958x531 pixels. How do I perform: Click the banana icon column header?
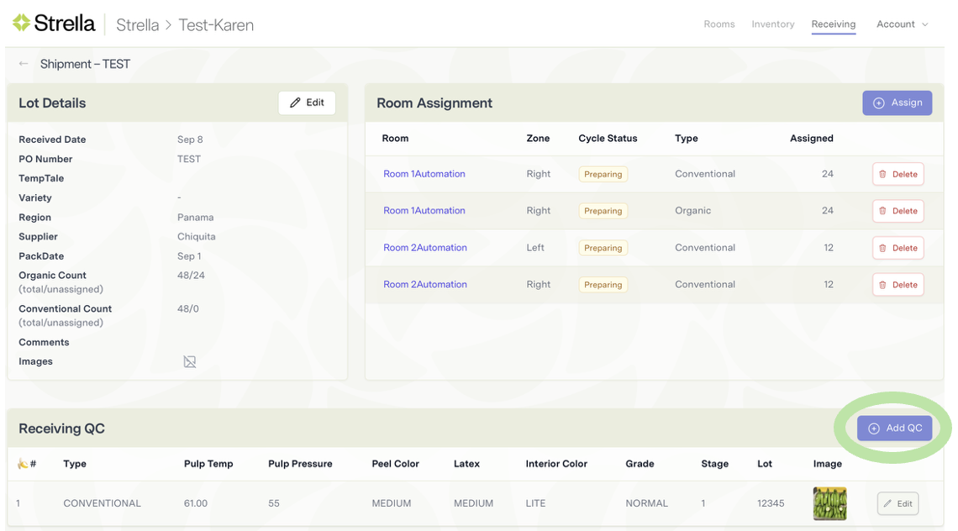click(x=23, y=464)
